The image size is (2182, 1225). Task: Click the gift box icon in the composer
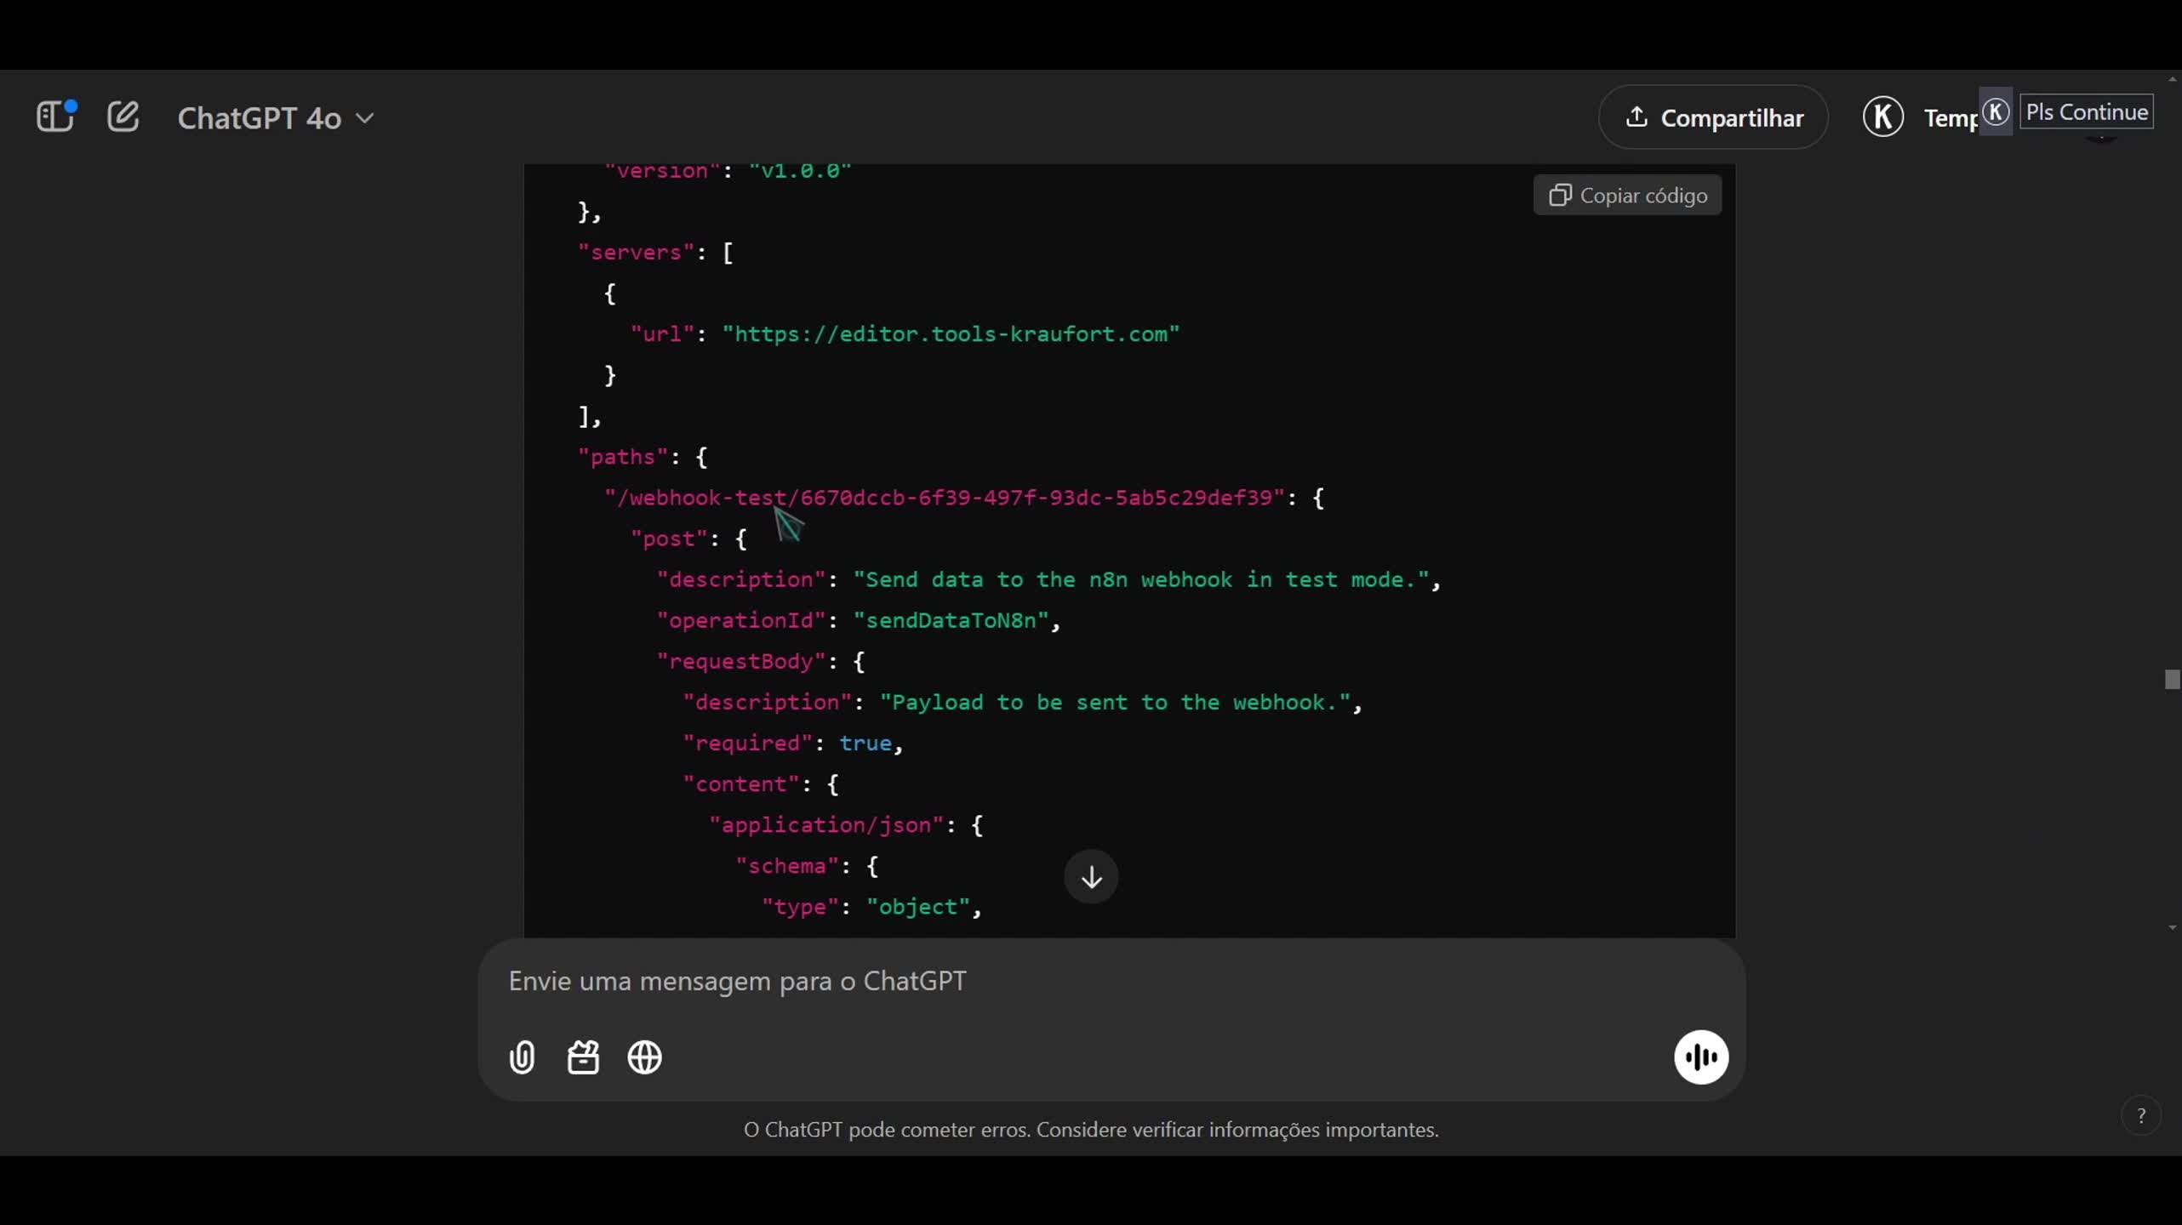(x=582, y=1057)
